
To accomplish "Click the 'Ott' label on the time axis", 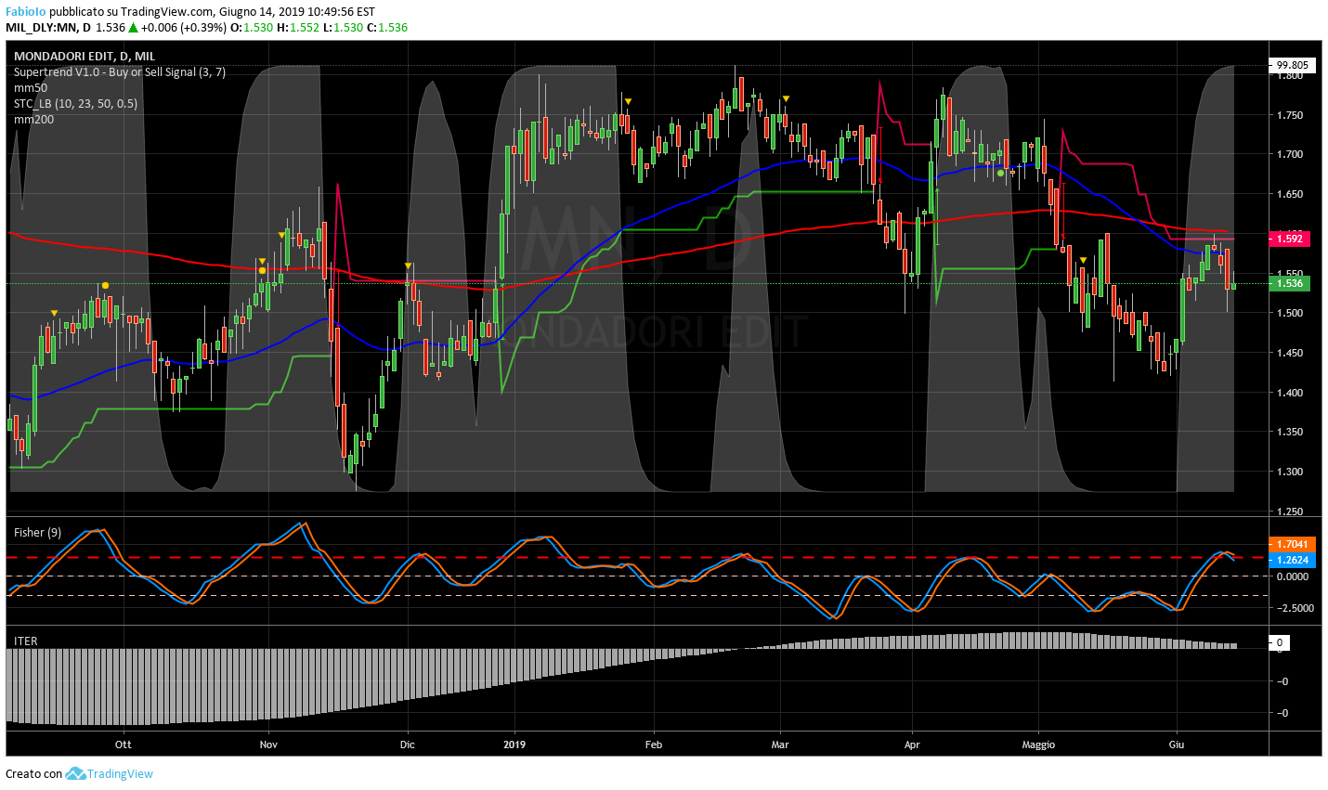I will tap(123, 745).
